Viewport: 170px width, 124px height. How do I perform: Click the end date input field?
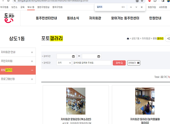pyautogui.click(x=92, y=56)
